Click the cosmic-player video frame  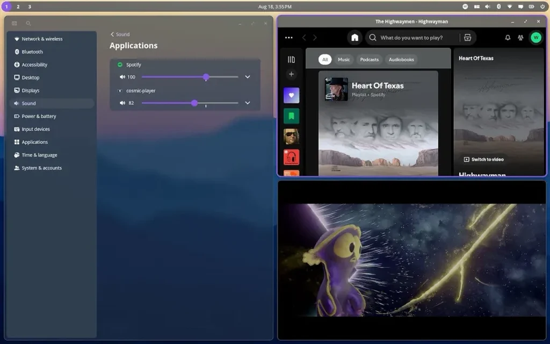click(412, 260)
